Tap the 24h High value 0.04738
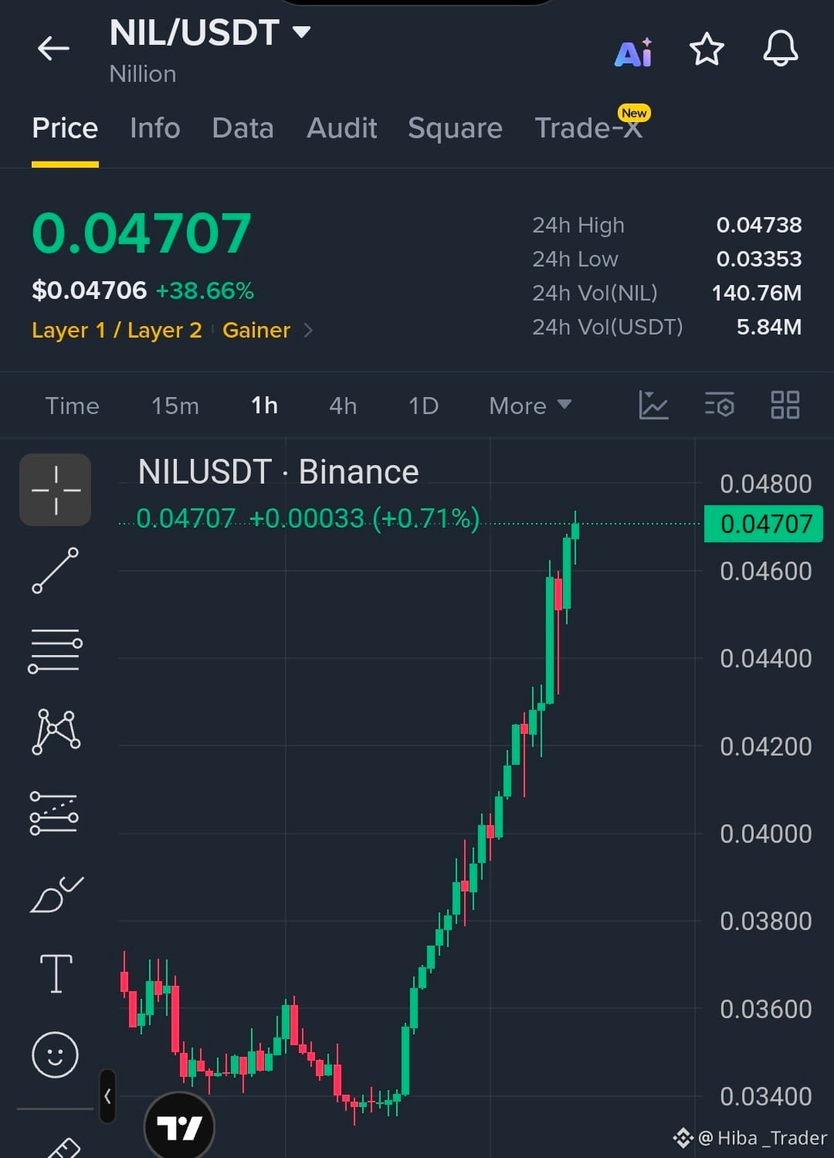The image size is (834, 1158). click(x=758, y=225)
